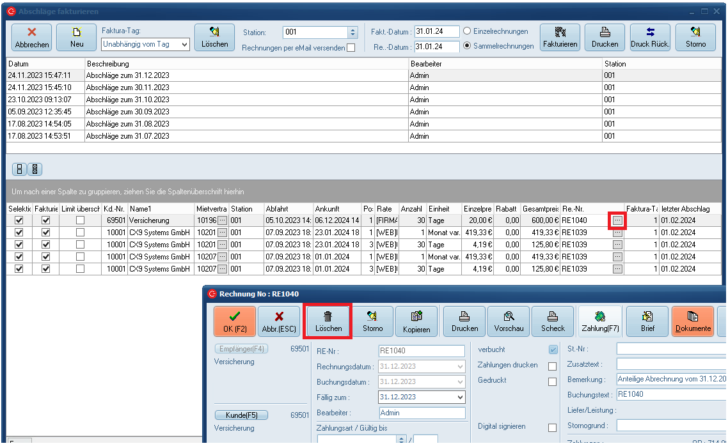This screenshot has height=446, width=728.
Task: Open Zahlung(F7) in the invoice dialog
Action: click(600, 321)
